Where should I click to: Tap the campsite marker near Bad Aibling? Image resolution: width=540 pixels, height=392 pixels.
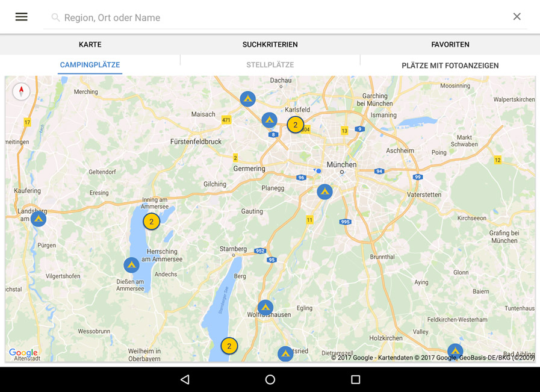click(455, 351)
